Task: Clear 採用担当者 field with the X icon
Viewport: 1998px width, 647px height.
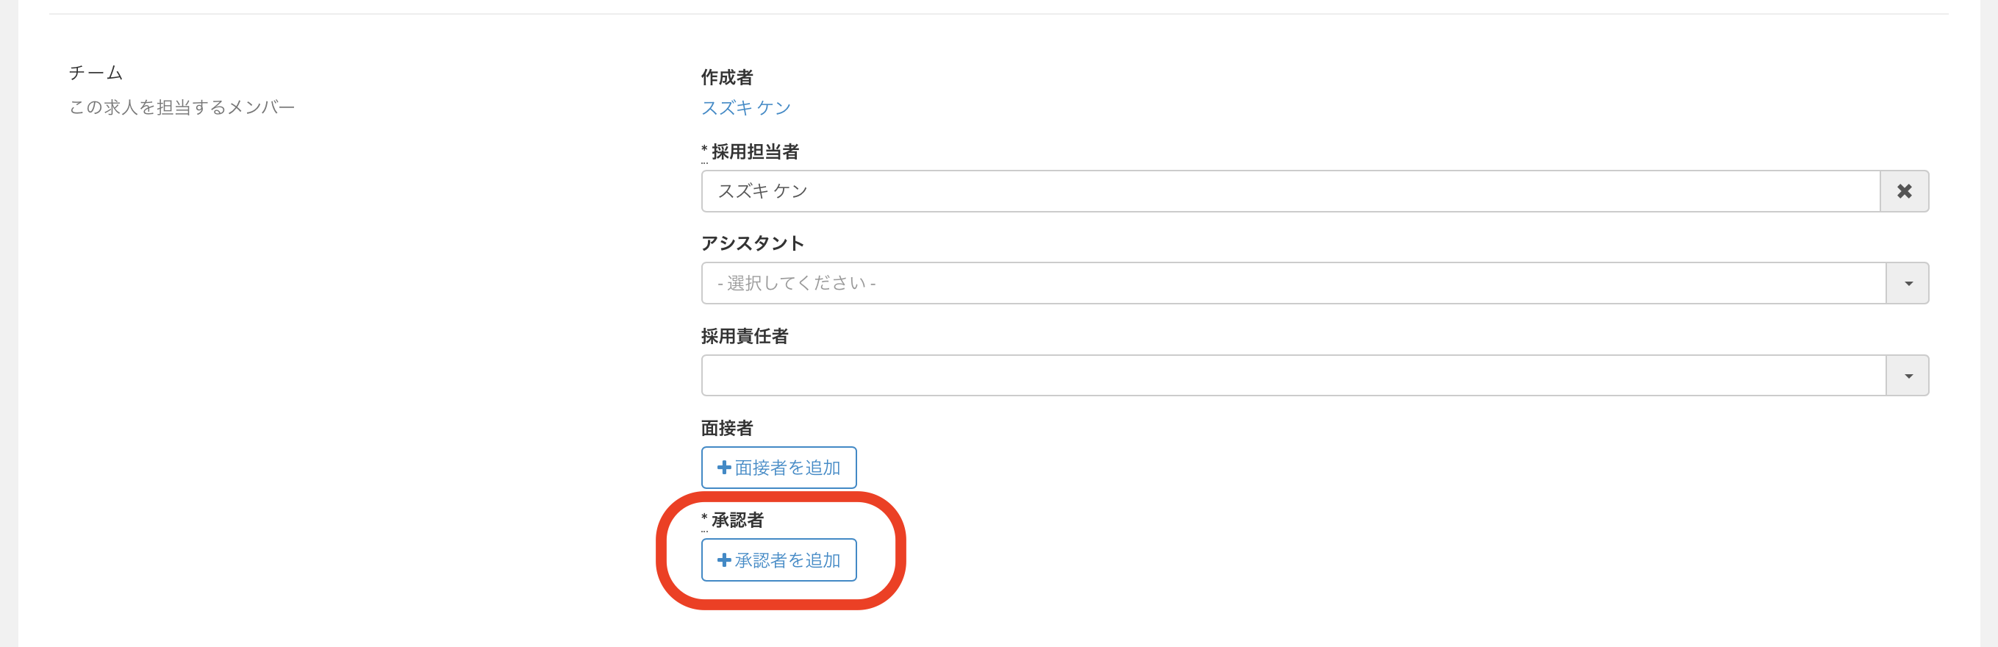Action: coord(1904,191)
